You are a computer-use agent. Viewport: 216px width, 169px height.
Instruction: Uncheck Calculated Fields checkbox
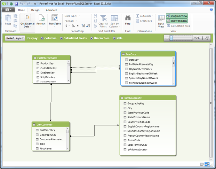click(x=61, y=38)
